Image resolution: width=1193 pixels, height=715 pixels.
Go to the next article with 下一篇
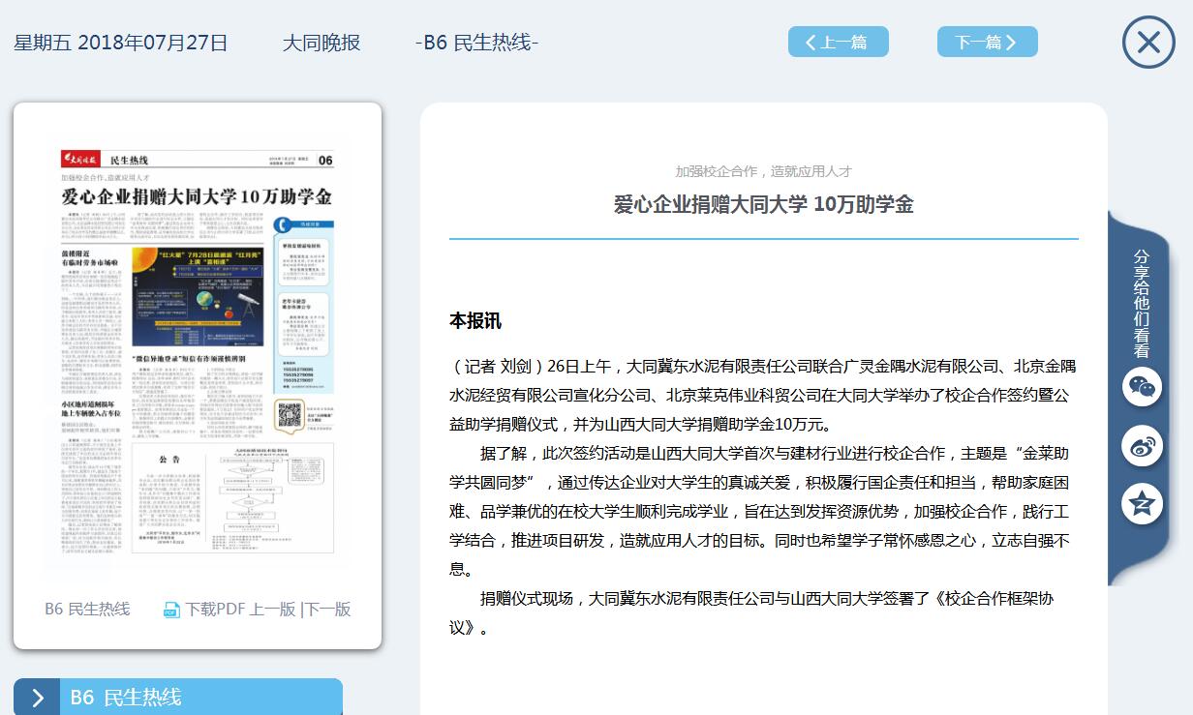click(987, 43)
